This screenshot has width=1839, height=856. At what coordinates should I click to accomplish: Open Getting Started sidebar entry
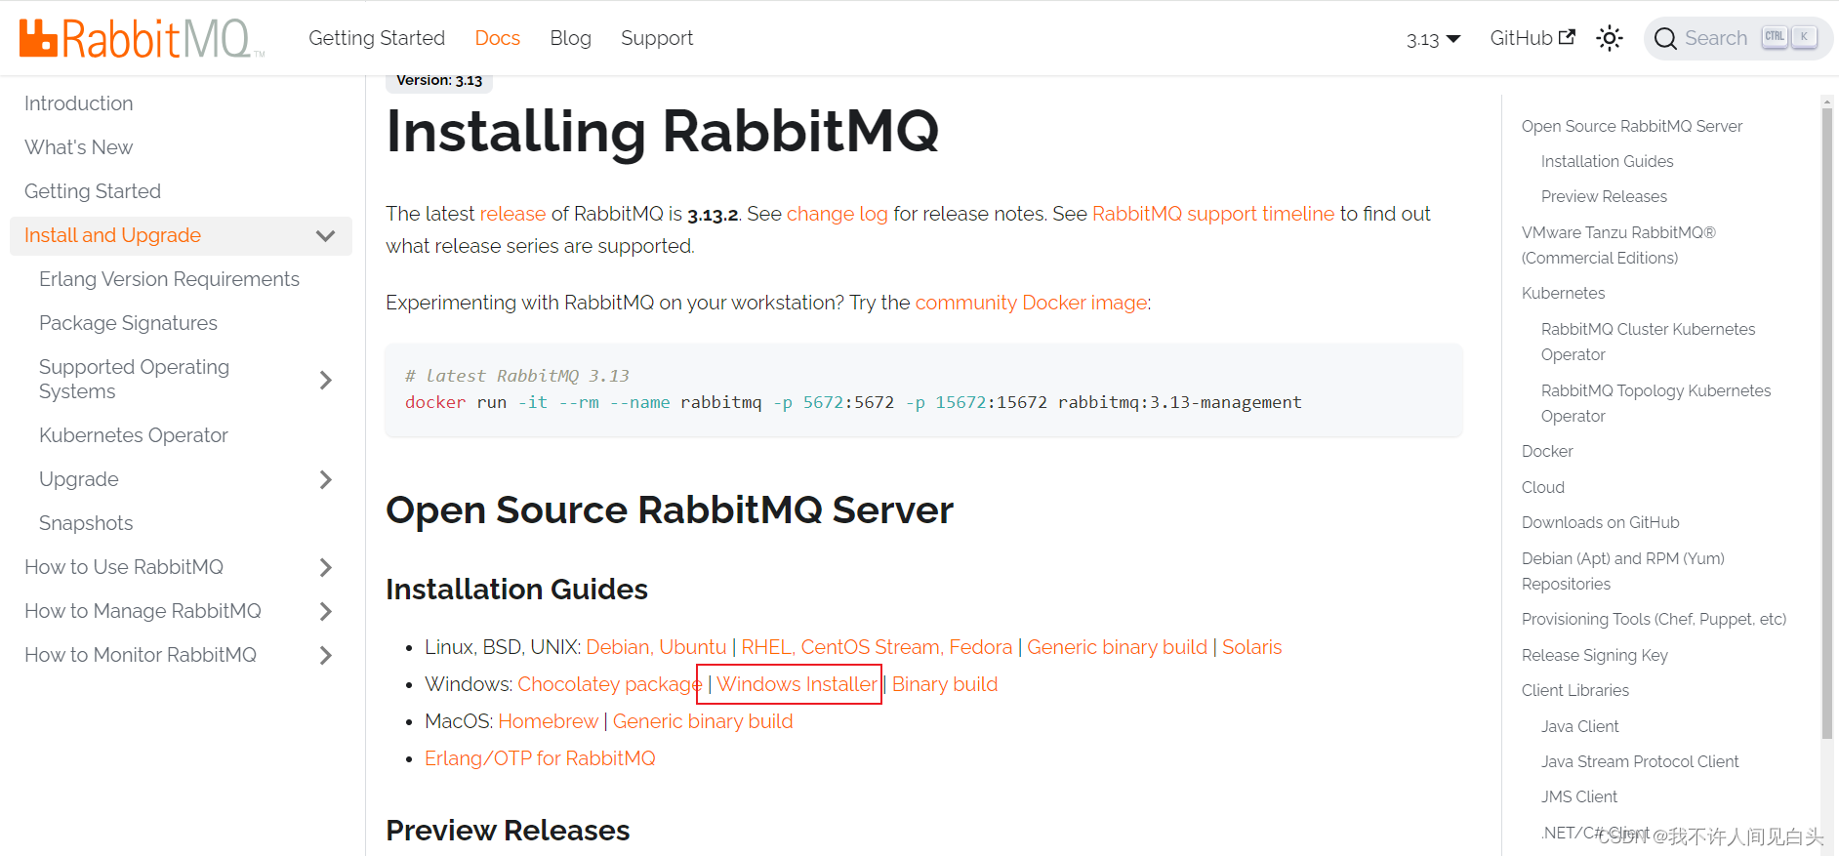(93, 191)
